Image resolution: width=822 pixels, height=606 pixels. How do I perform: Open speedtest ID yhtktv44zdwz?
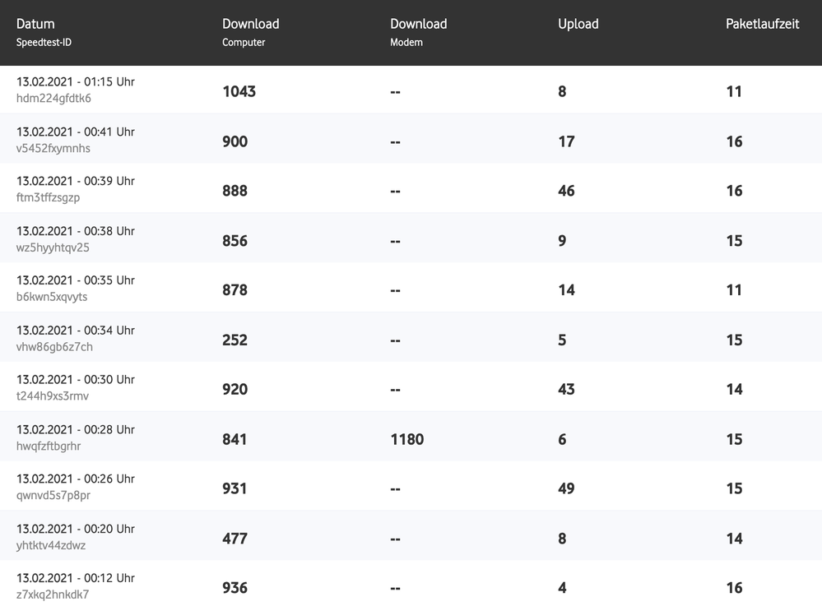point(51,545)
